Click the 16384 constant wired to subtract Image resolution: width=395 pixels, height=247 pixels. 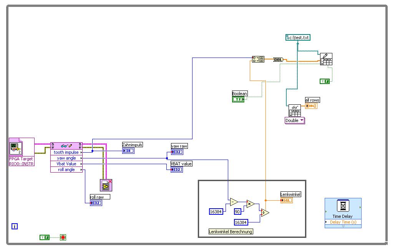pos(216,212)
